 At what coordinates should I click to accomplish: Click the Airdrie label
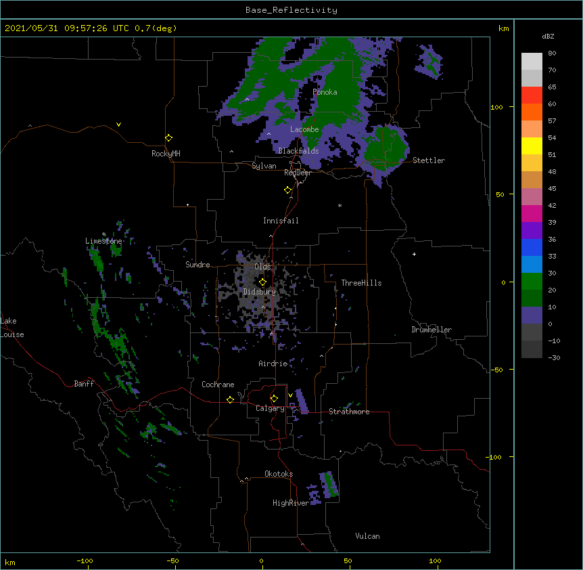(x=273, y=364)
